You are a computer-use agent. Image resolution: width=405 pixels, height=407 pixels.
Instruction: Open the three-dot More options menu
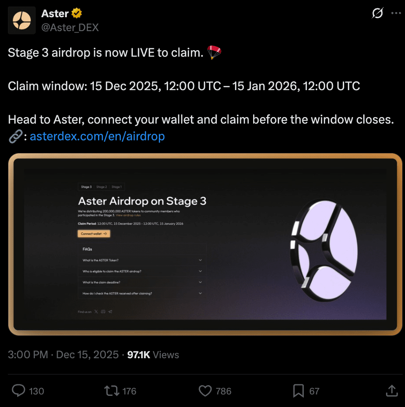pyautogui.click(x=396, y=13)
